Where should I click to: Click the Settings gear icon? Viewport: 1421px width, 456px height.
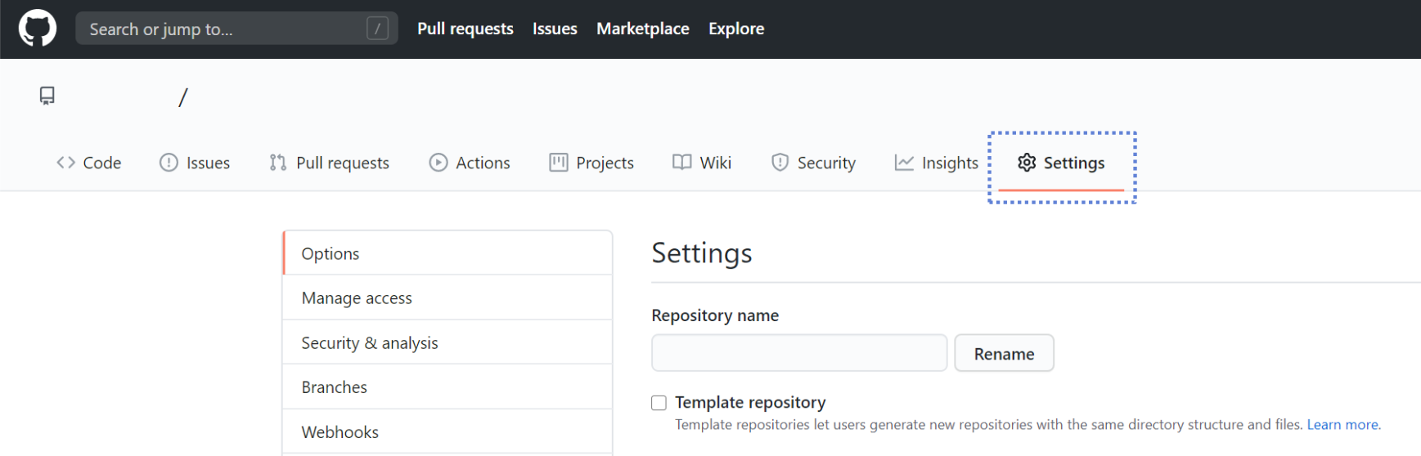point(1027,163)
